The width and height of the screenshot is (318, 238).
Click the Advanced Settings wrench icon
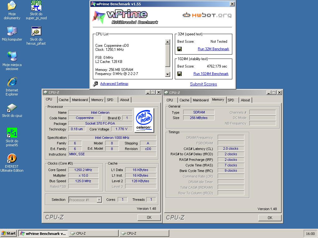(96, 84)
